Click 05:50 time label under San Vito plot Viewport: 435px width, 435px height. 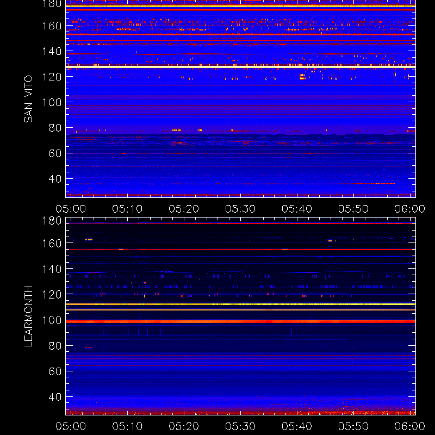coord(353,209)
